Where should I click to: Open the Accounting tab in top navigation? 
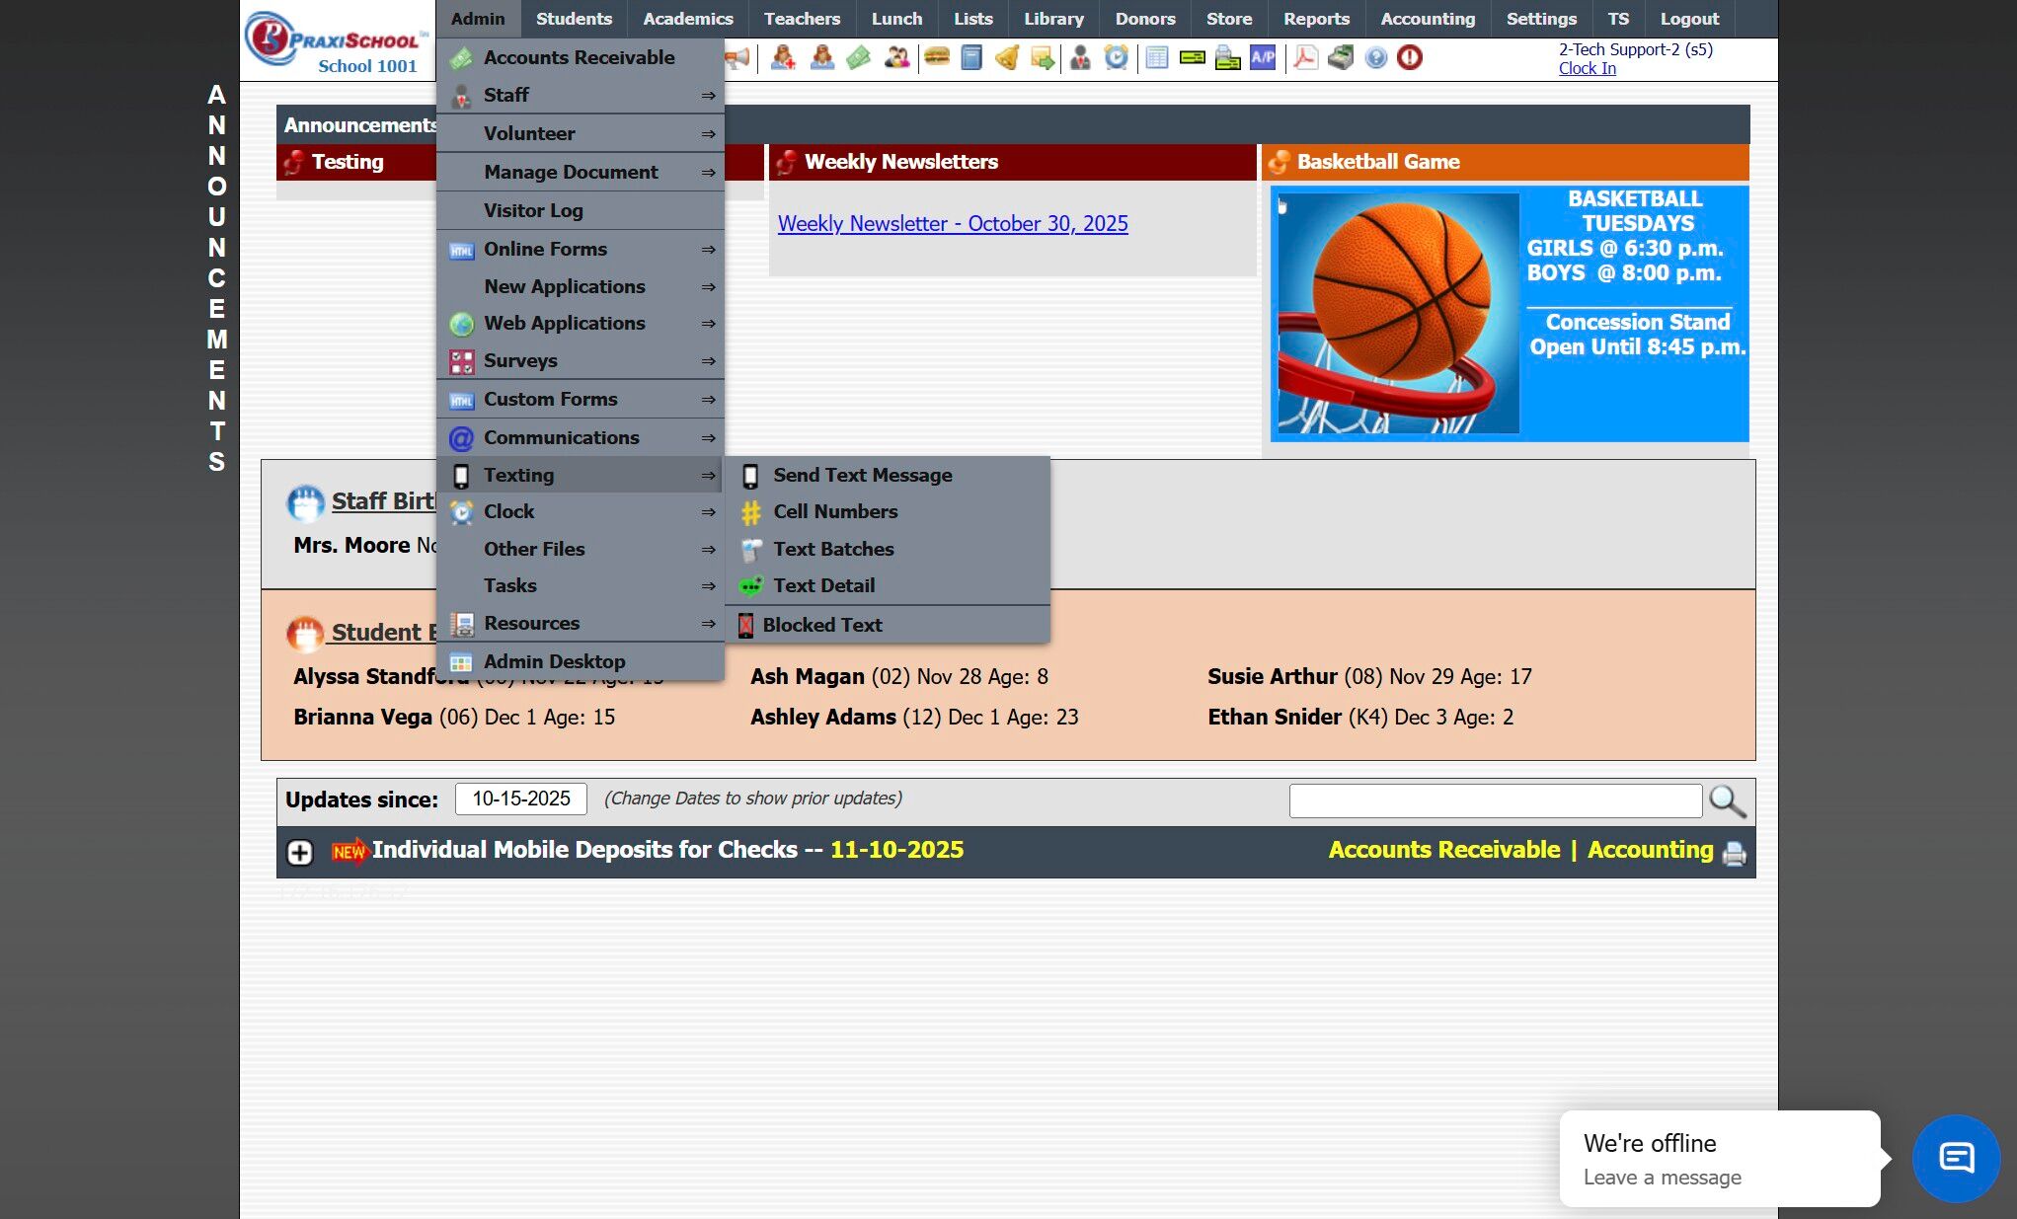[x=1427, y=19]
